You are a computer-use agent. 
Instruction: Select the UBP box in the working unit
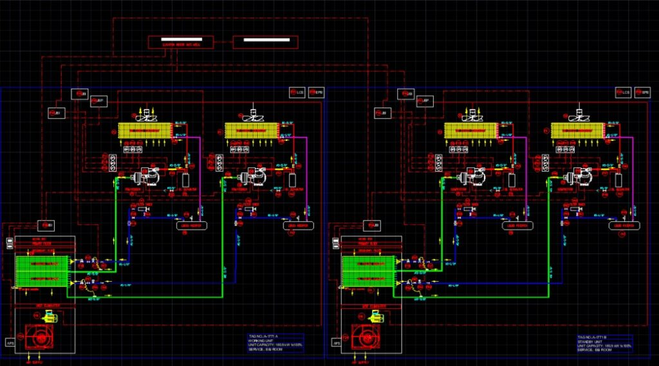coord(98,101)
